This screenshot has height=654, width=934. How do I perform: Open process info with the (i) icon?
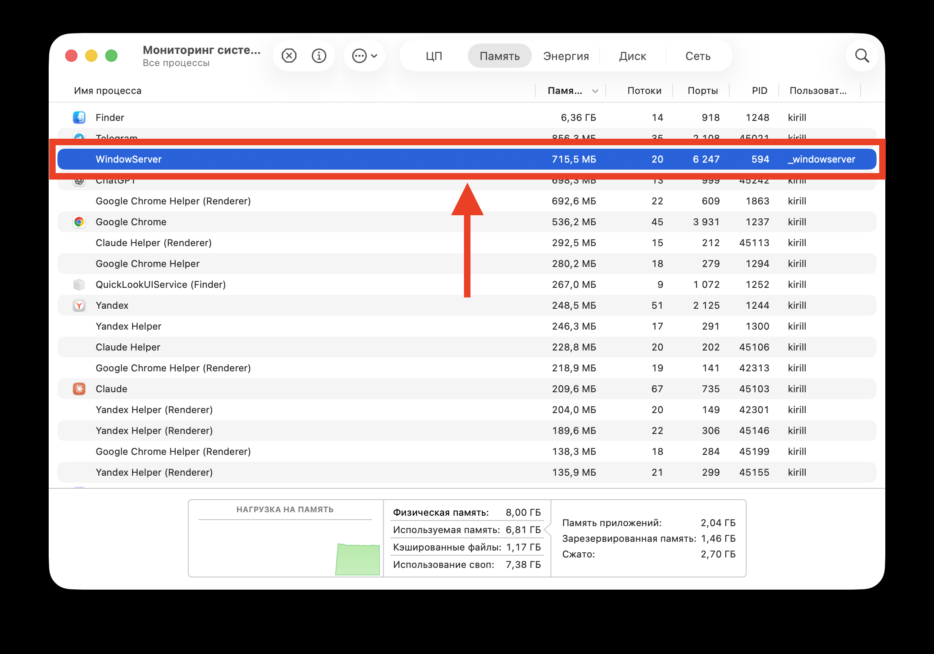pyautogui.click(x=319, y=56)
